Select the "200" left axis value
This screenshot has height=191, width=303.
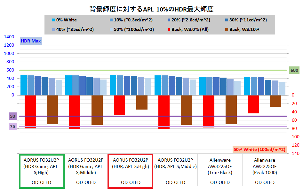10,87
